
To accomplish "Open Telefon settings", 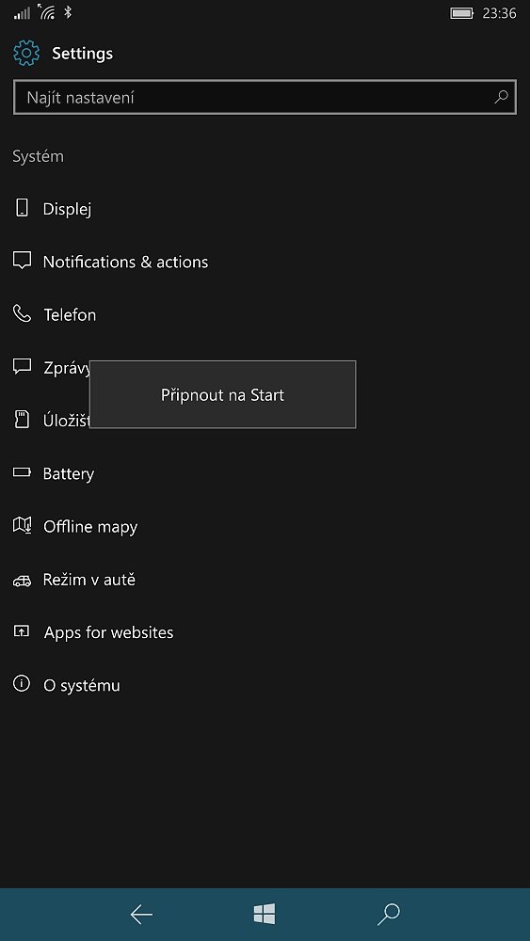I will [x=70, y=315].
